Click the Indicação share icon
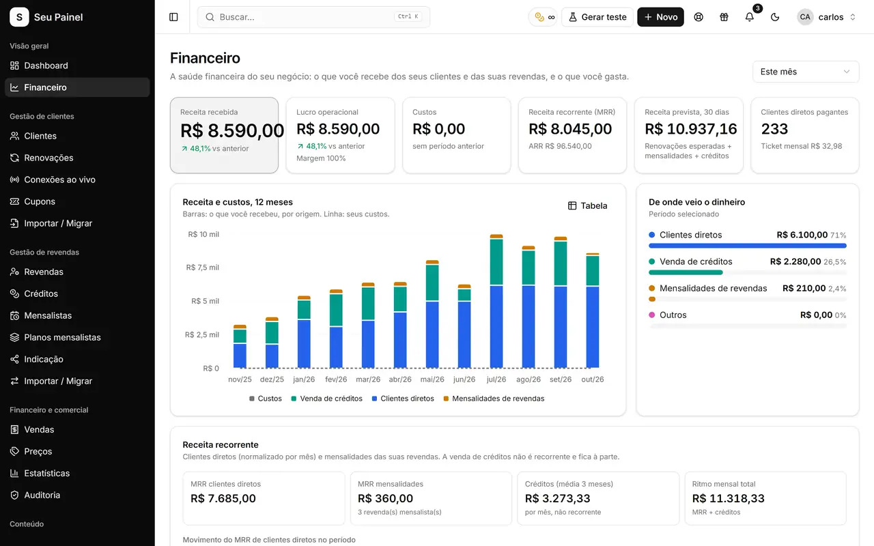The image size is (874, 546). [14, 359]
